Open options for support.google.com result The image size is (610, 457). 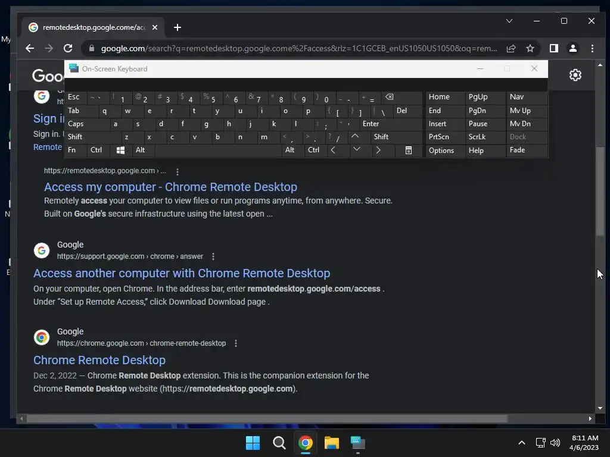[x=213, y=256]
